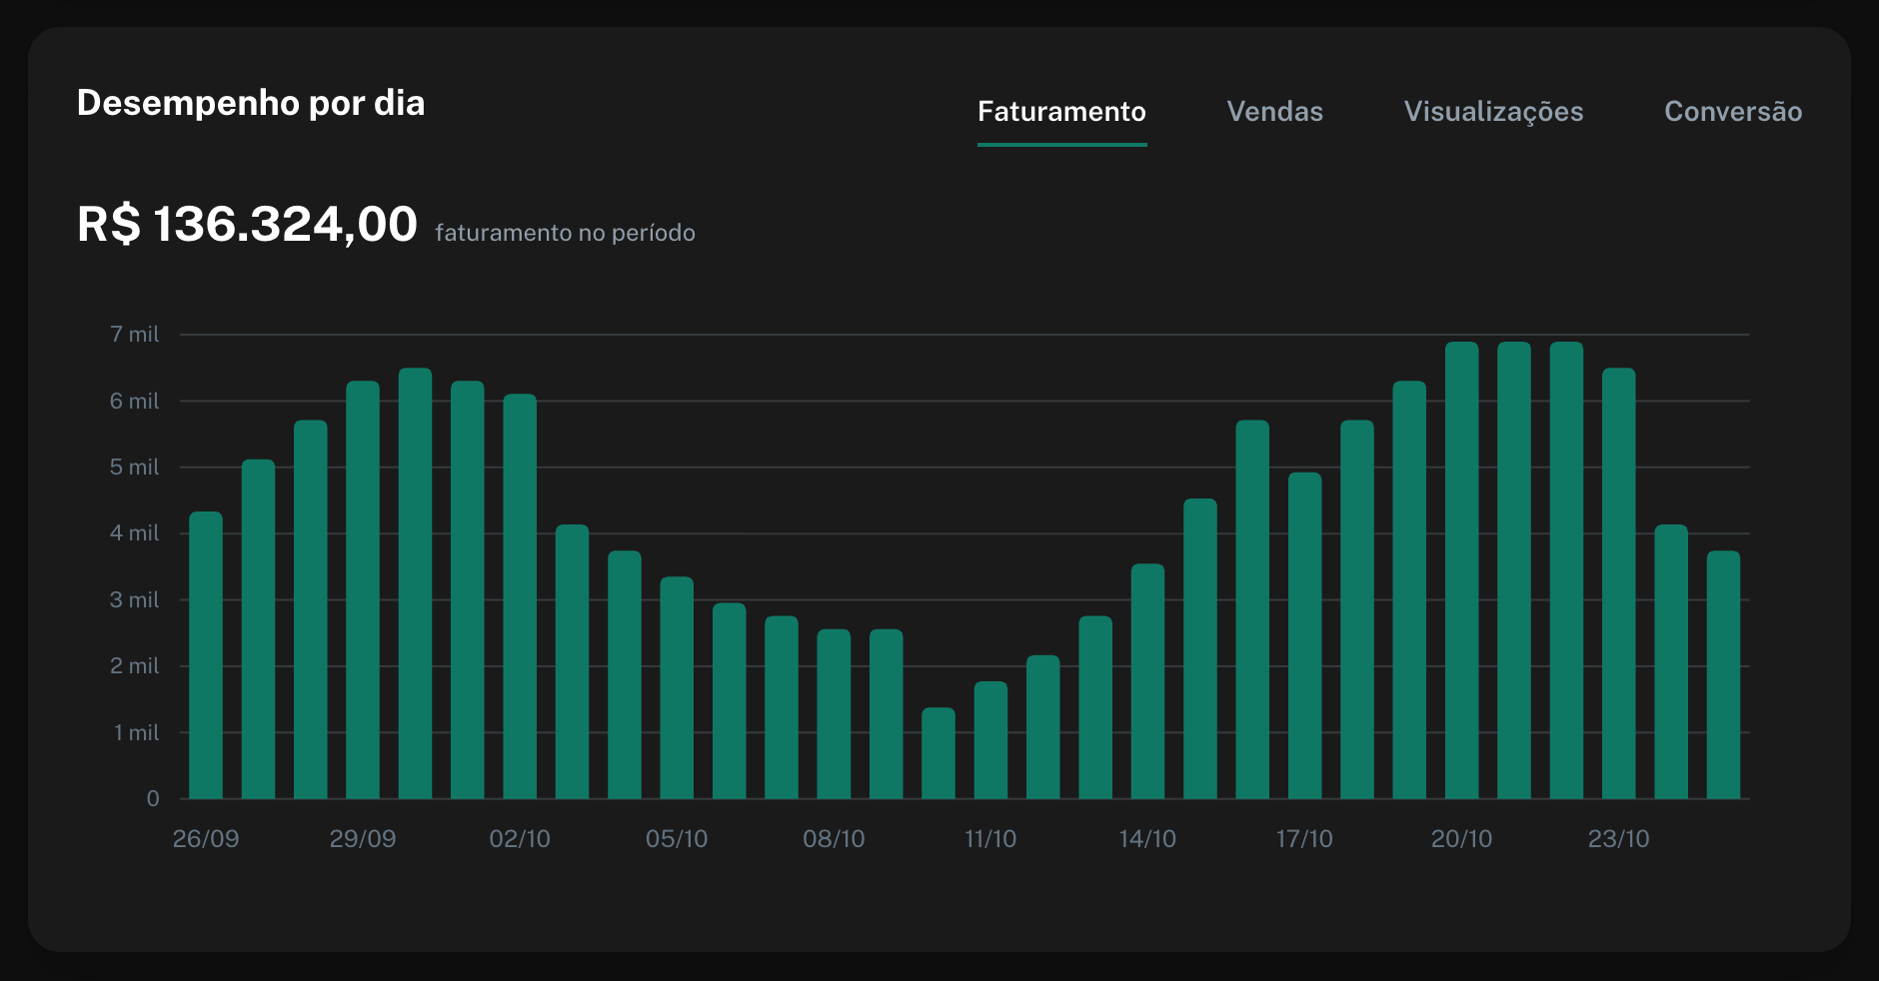Image resolution: width=1879 pixels, height=981 pixels.
Task: Click the 'Desempenho por dia' heading
Action: [251, 103]
